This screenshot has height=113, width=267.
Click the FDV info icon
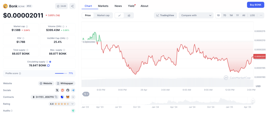point(23,38)
